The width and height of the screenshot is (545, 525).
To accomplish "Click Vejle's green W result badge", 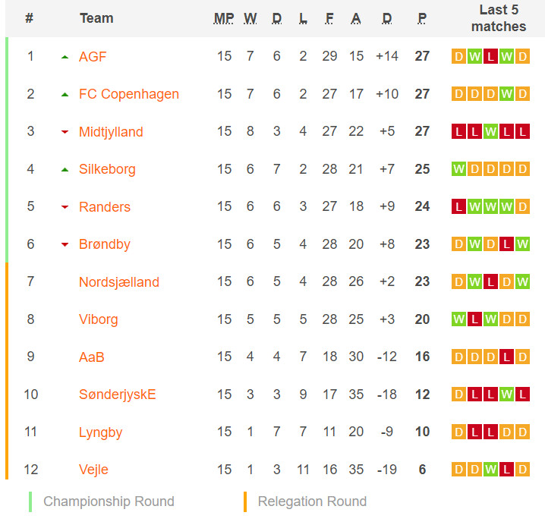I will (490, 470).
